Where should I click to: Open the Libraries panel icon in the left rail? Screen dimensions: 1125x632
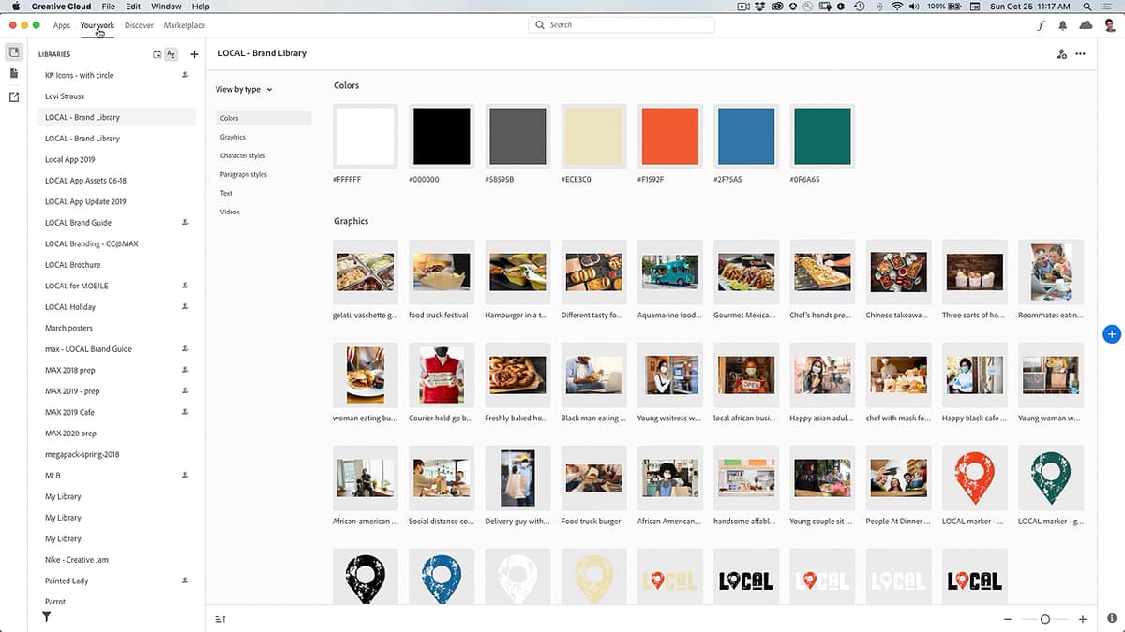pyautogui.click(x=14, y=51)
